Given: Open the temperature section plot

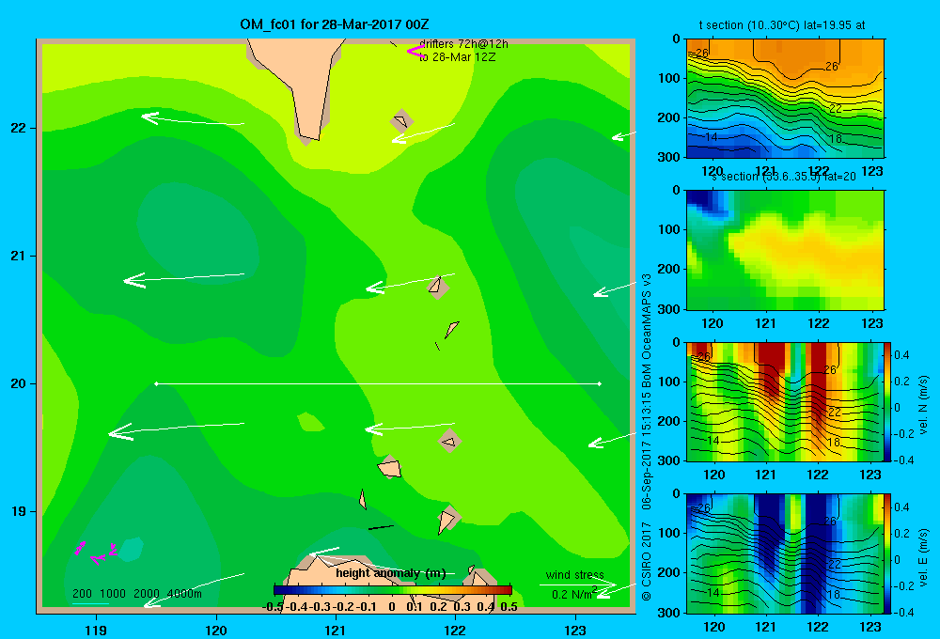Looking at the screenshot, I should pos(785,99).
